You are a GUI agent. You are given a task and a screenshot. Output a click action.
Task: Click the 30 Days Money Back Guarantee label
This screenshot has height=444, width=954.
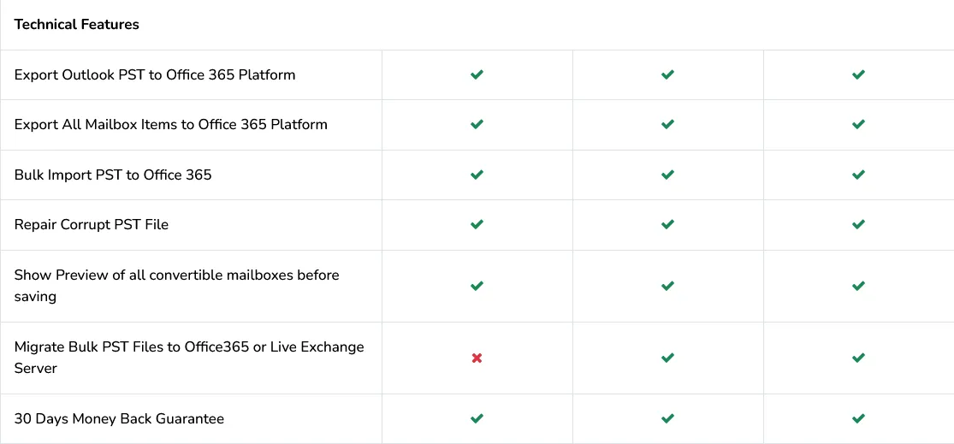click(119, 418)
